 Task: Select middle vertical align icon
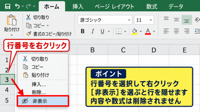[x=176, y=20]
